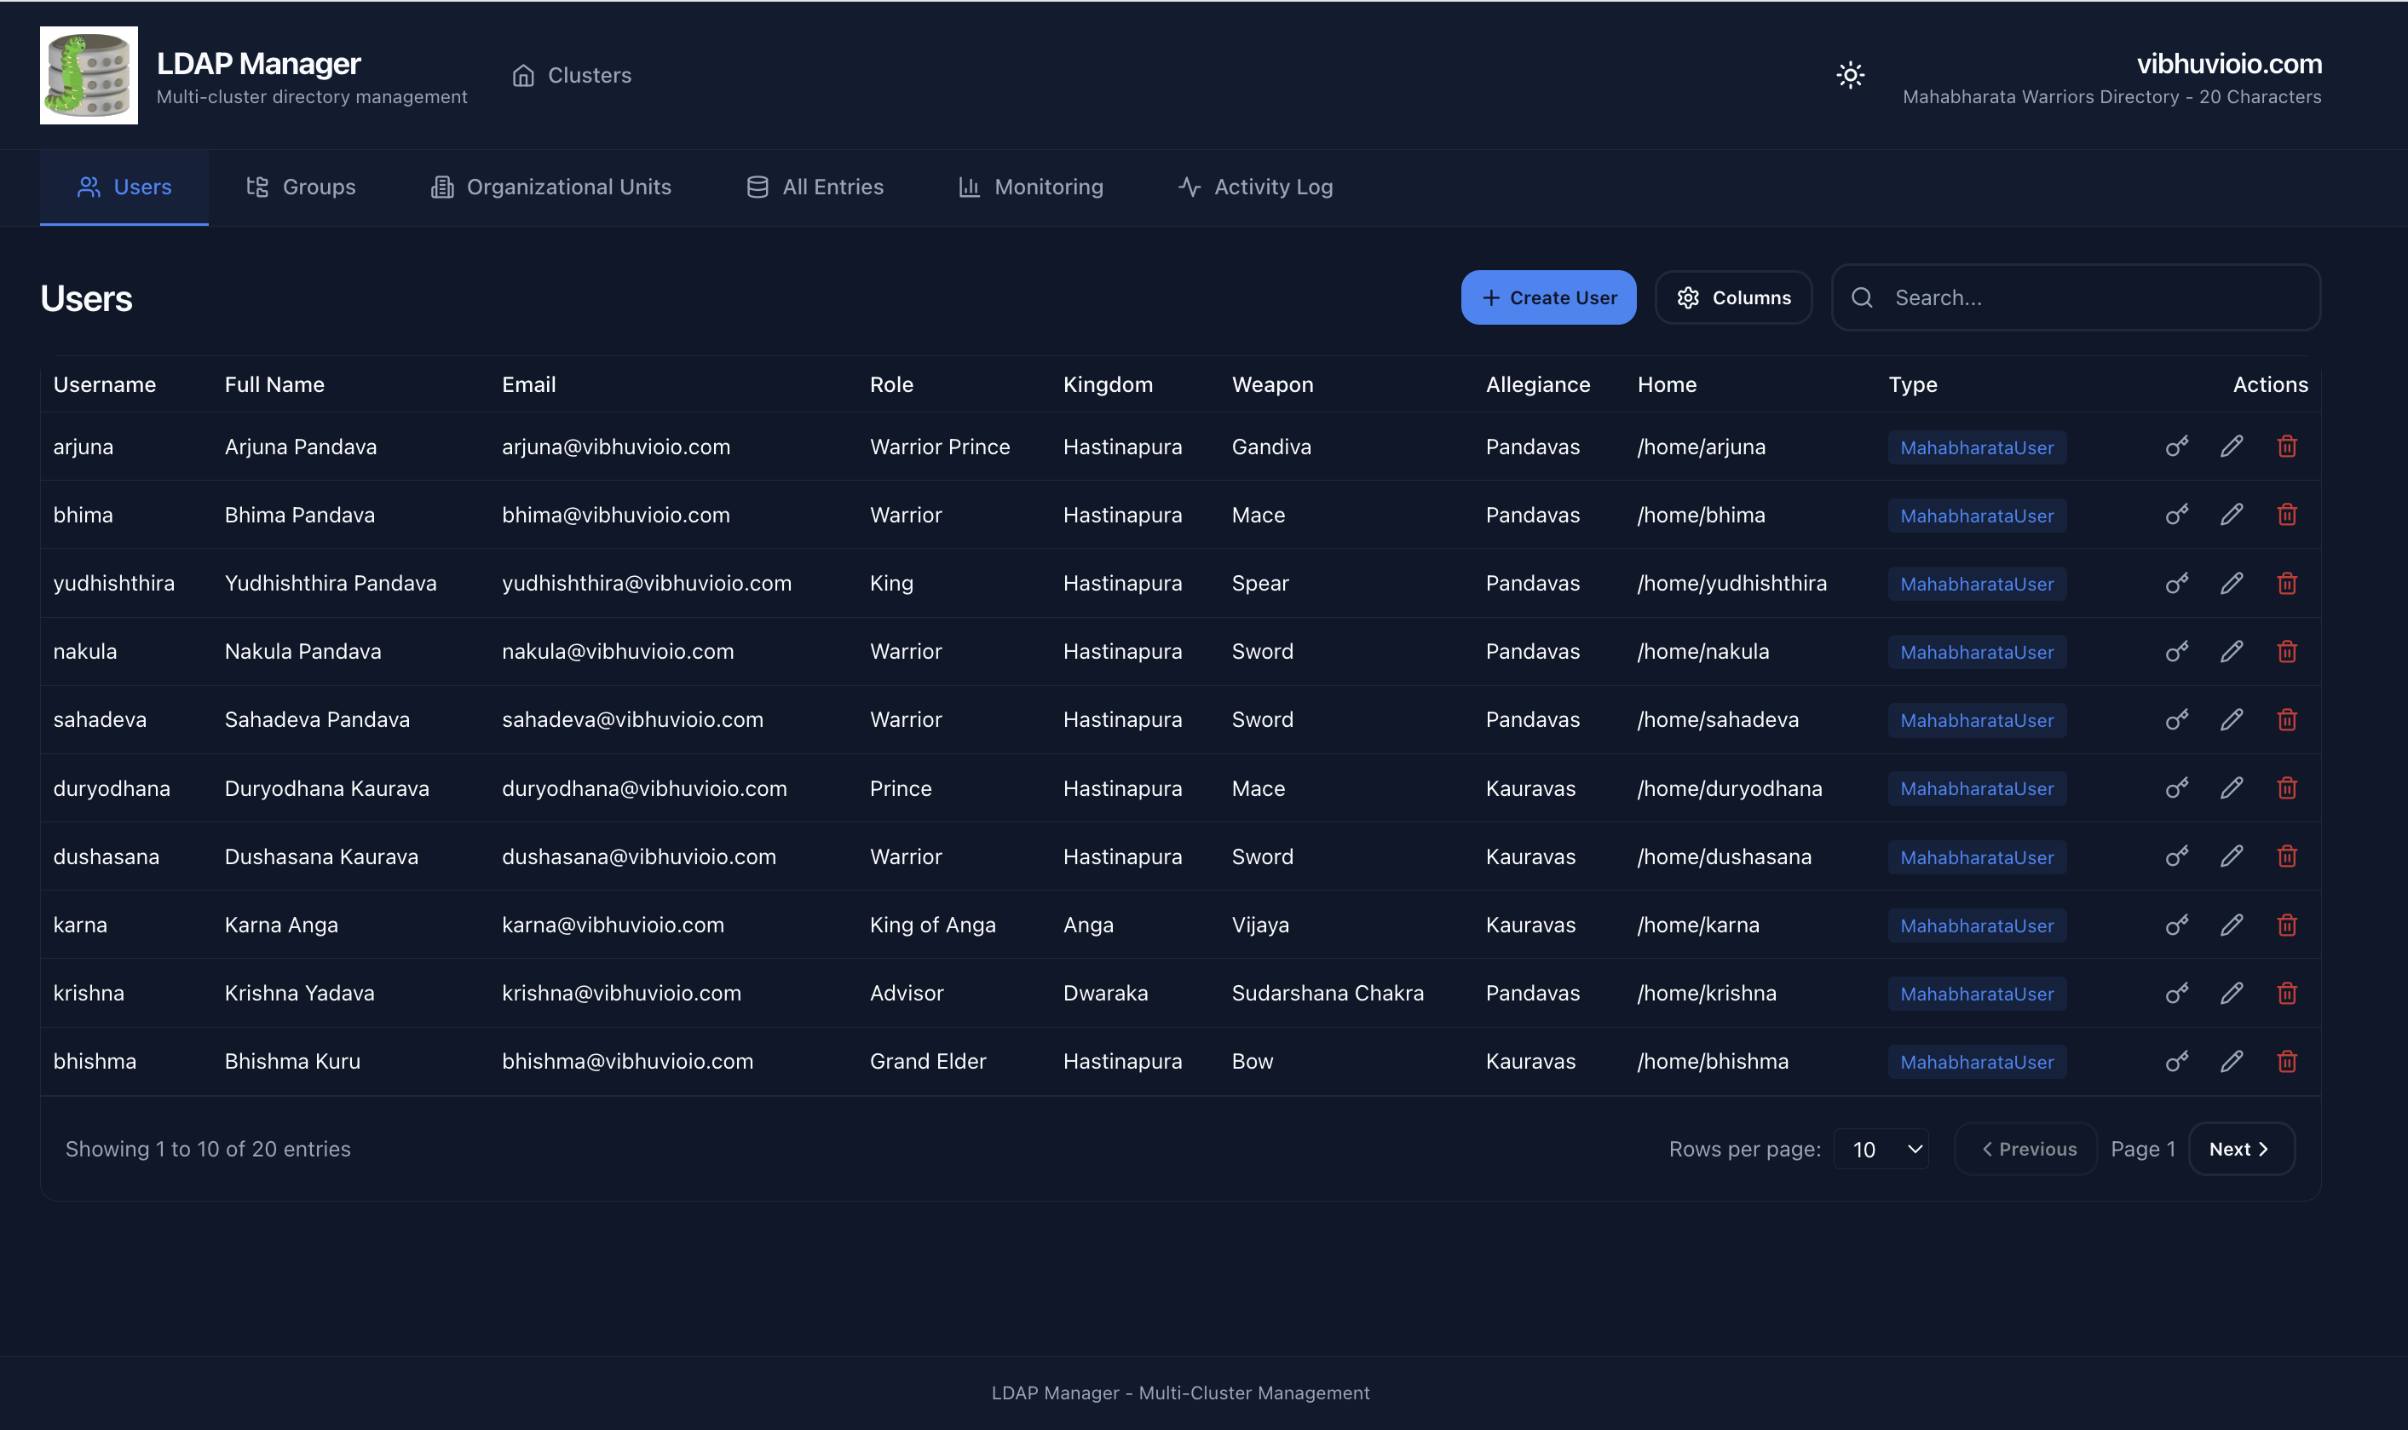Reset password for yudhishthira
The width and height of the screenshot is (2408, 1430).
click(x=2176, y=583)
